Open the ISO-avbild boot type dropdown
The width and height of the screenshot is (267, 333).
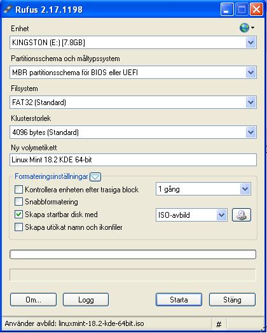pyautogui.click(x=191, y=215)
